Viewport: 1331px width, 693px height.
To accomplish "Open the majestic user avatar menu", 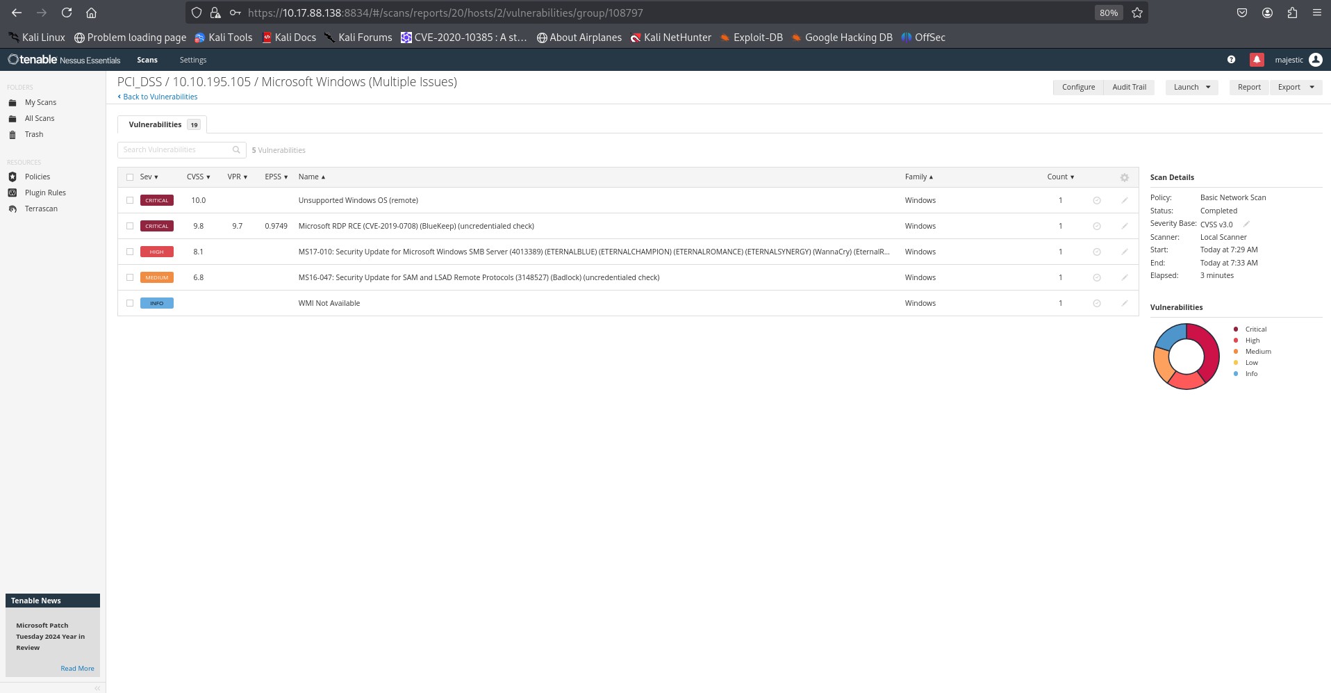I will click(x=1316, y=60).
